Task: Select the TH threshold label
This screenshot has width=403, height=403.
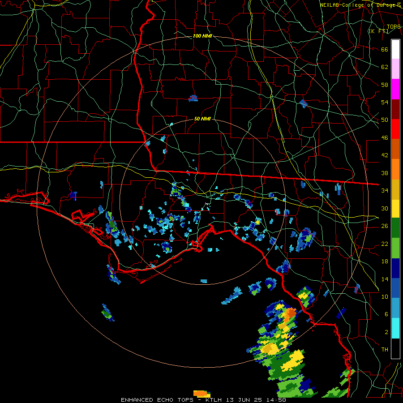Action: tap(385, 350)
